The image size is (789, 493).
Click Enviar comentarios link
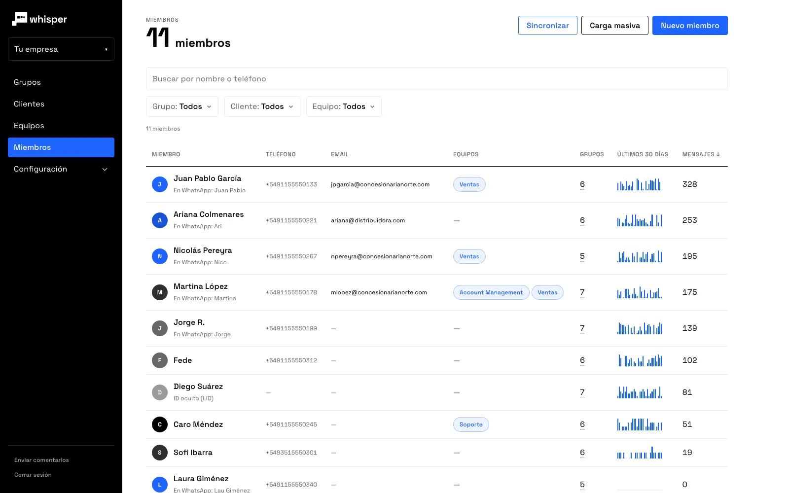pyautogui.click(x=41, y=460)
